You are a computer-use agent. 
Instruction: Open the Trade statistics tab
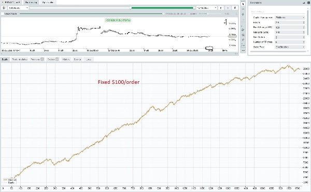tap(20, 60)
